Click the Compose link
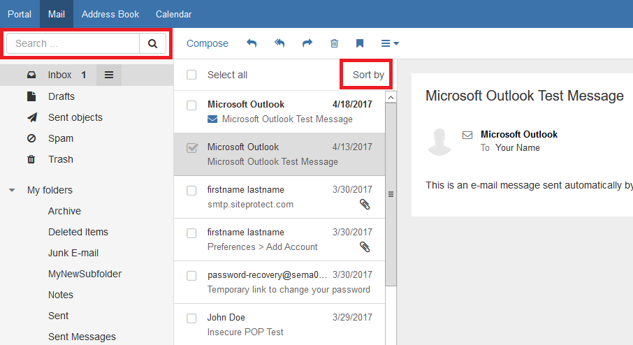 point(208,43)
